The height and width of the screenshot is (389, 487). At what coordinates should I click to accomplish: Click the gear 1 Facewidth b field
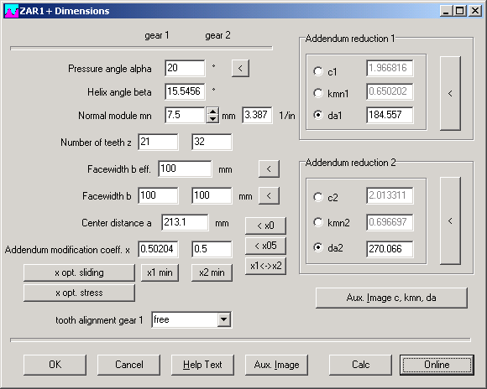[x=158, y=195]
